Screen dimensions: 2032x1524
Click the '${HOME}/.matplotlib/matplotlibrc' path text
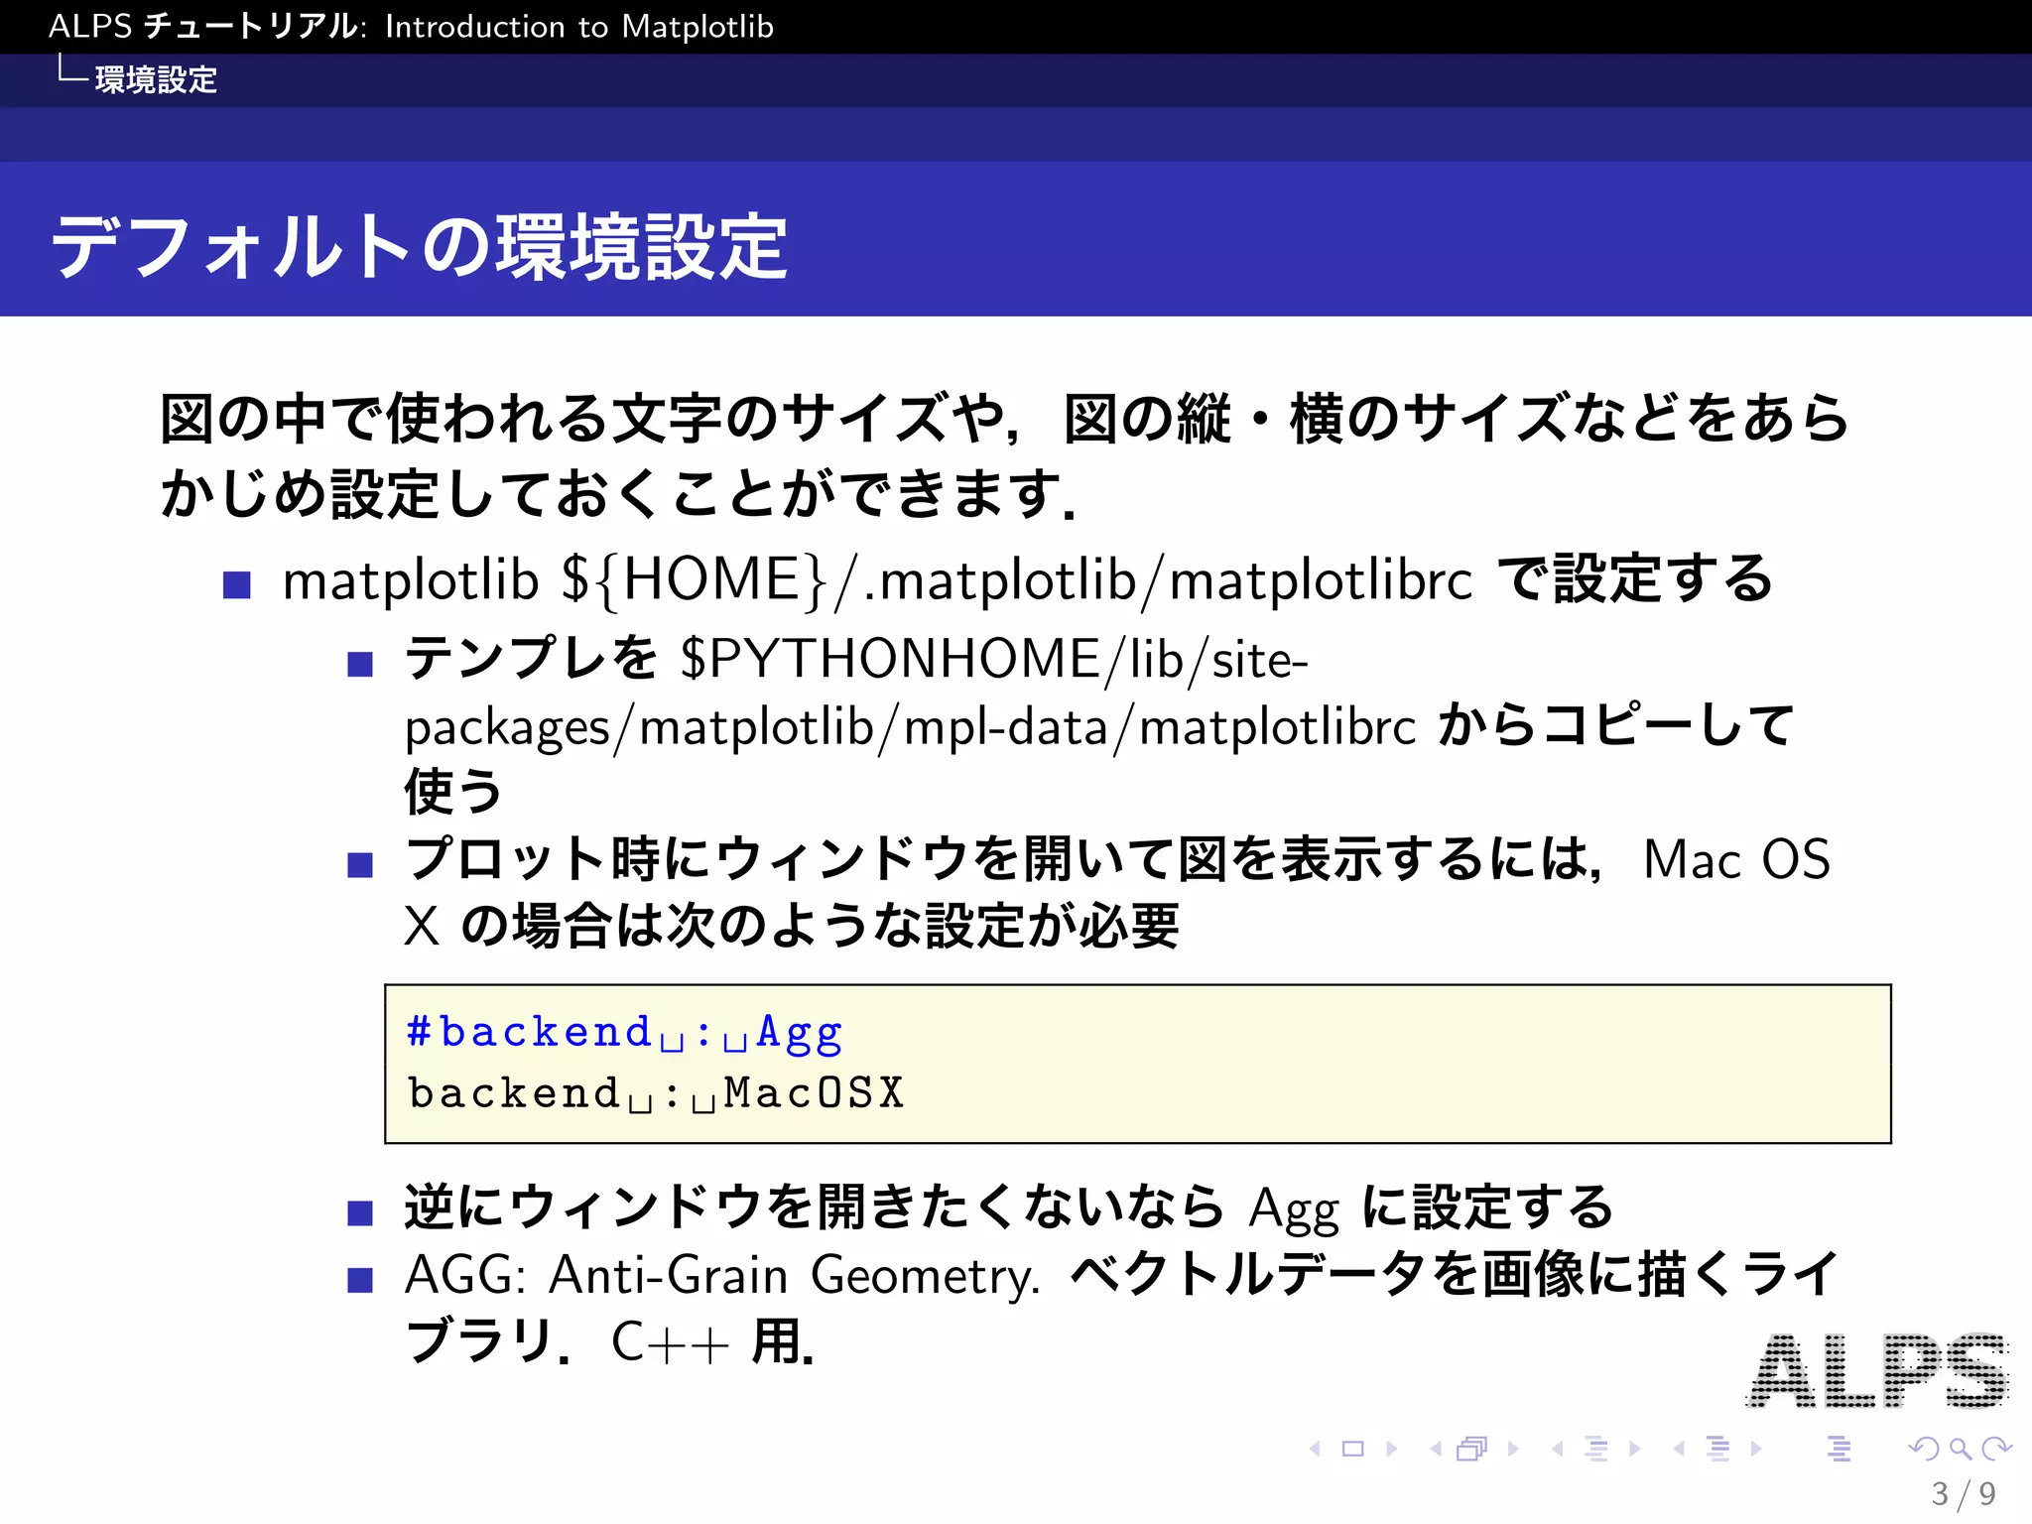[x=1017, y=579]
